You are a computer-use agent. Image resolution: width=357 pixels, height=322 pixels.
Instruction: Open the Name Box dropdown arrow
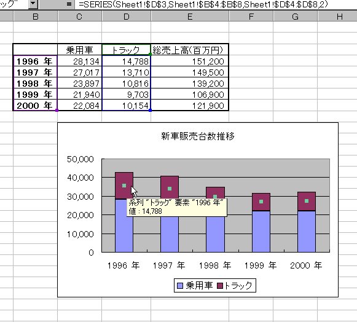coord(33,4)
